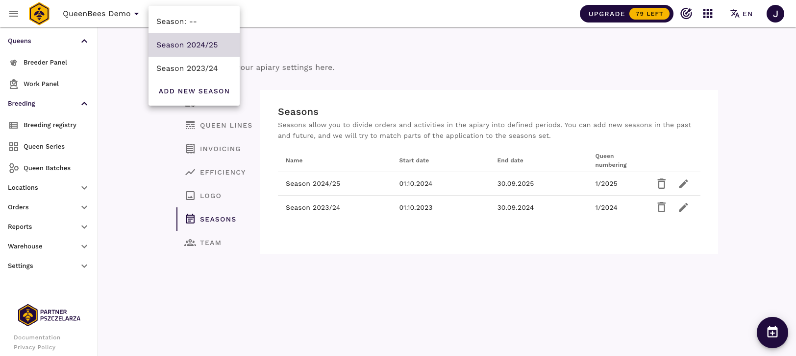The width and height of the screenshot is (796, 356).
Task: Delete the Season 2023/24 row
Action: pyautogui.click(x=661, y=208)
